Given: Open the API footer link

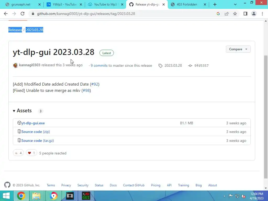Looking at the screenshot, I should tap(169, 185).
